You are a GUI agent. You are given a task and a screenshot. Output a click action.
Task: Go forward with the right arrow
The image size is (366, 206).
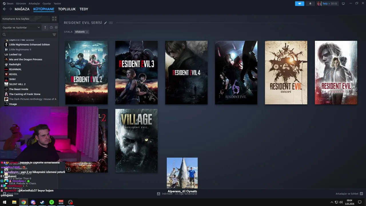coord(10,9)
